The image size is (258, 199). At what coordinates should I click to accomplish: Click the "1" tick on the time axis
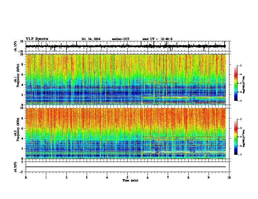pyautogui.click(x=46, y=178)
